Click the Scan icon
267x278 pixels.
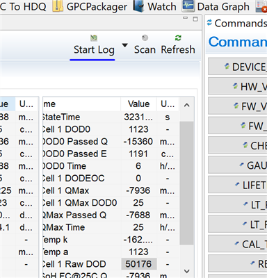point(145,38)
